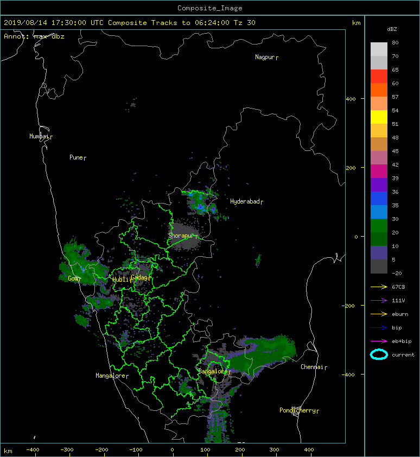Click the 54 value on the dBZ scale
The height and width of the screenshot is (457, 420).
tap(395, 111)
